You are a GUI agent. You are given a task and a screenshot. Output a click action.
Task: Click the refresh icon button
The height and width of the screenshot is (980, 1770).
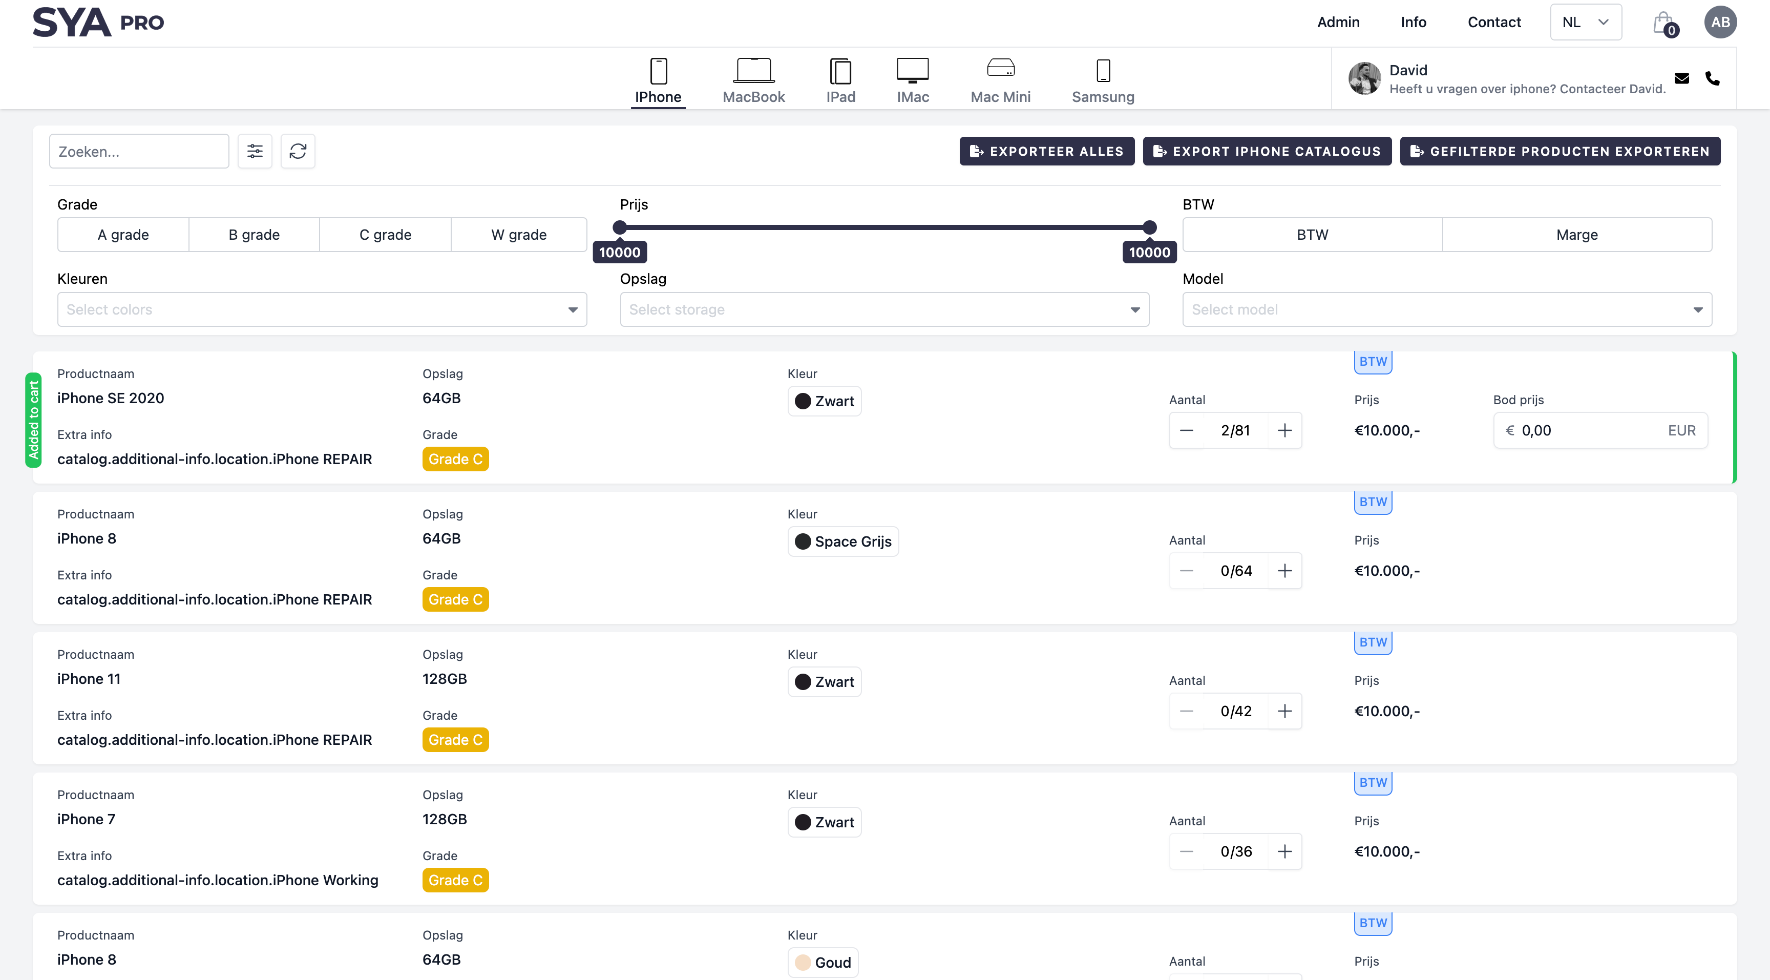298,151
